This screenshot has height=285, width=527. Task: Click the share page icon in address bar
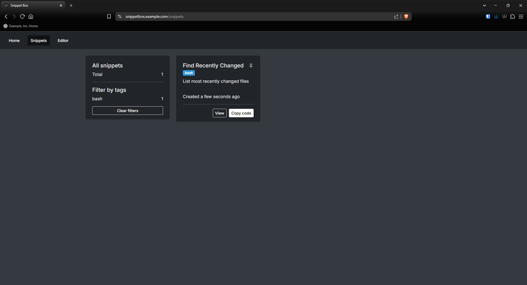(x=396, y=16)
